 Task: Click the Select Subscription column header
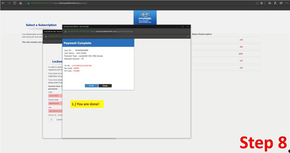[x=202, y=34]
